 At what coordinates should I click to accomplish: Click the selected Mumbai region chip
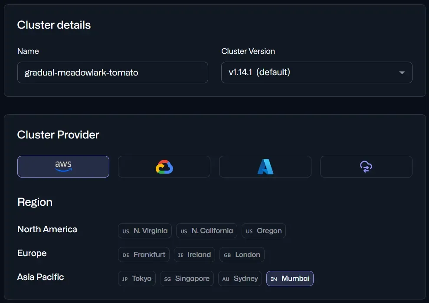[290, 278]
